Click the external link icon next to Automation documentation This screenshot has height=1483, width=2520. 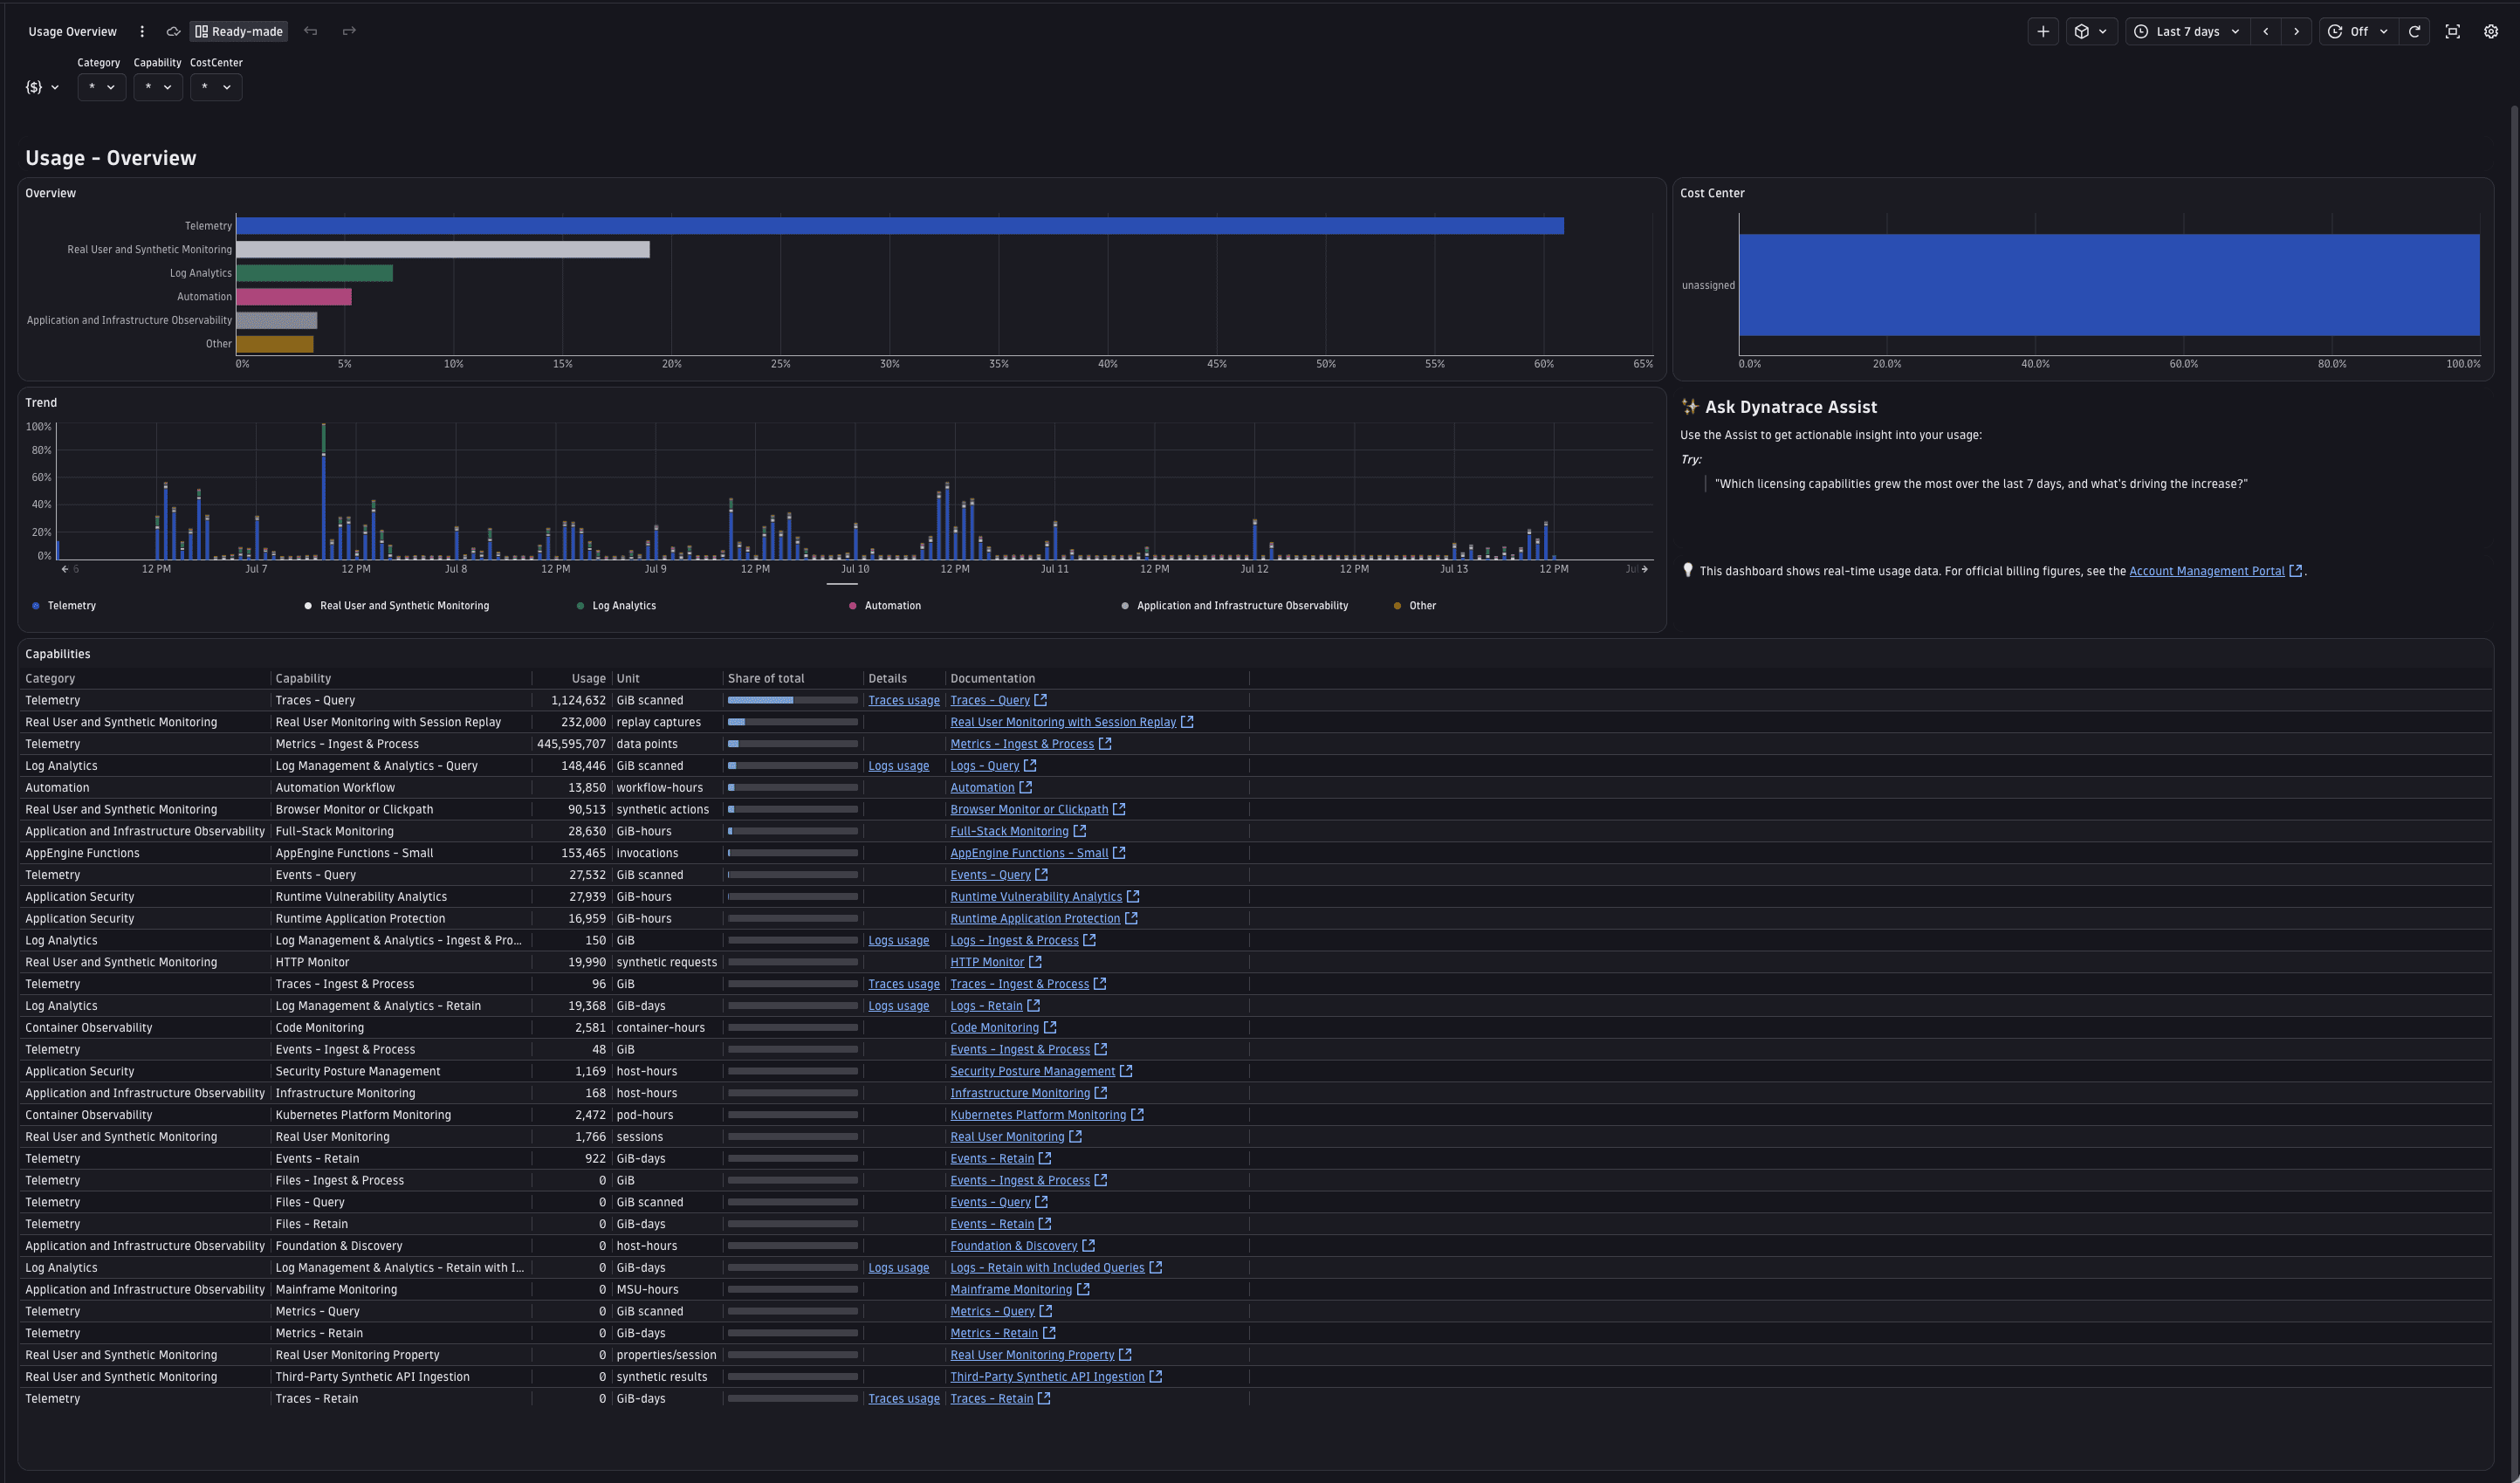[1025, 787]
